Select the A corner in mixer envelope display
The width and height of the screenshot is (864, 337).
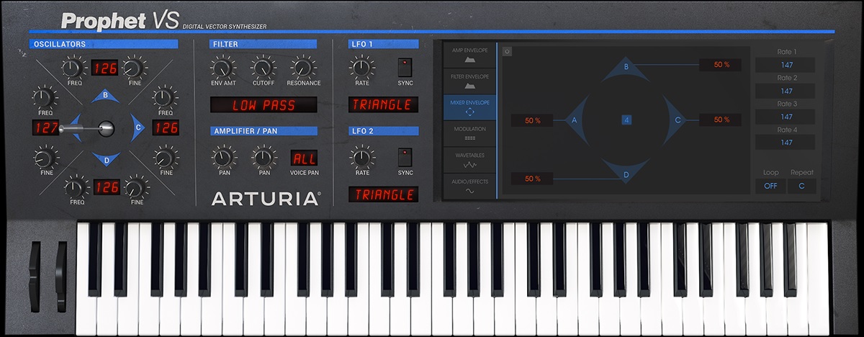tap(575, 120)
